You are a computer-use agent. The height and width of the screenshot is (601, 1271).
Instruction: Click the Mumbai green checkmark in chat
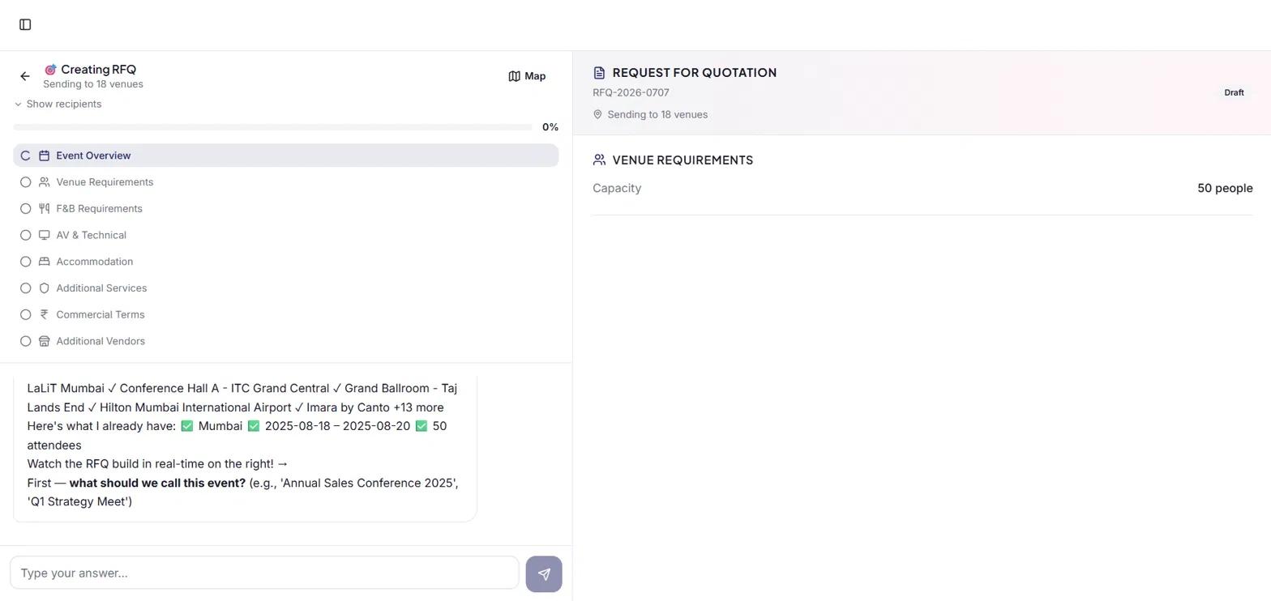click(x=186, y=426)
